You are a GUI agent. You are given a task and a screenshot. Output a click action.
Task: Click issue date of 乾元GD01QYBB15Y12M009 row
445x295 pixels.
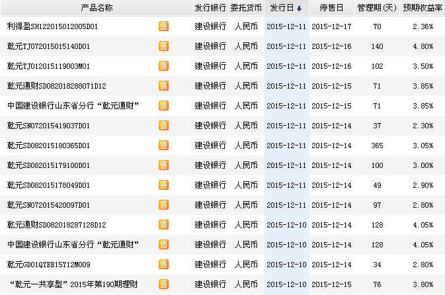(x=286, y=265)
